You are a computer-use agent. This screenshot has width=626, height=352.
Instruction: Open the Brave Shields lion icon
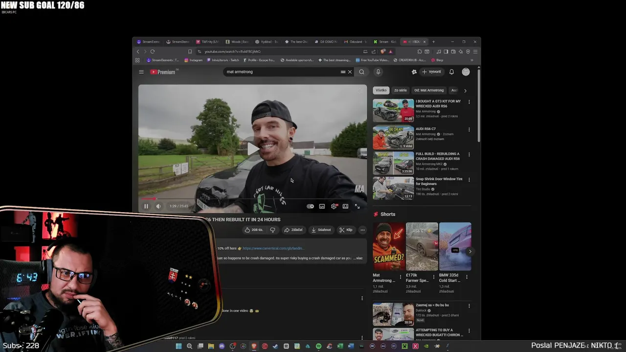coord(383,51)
